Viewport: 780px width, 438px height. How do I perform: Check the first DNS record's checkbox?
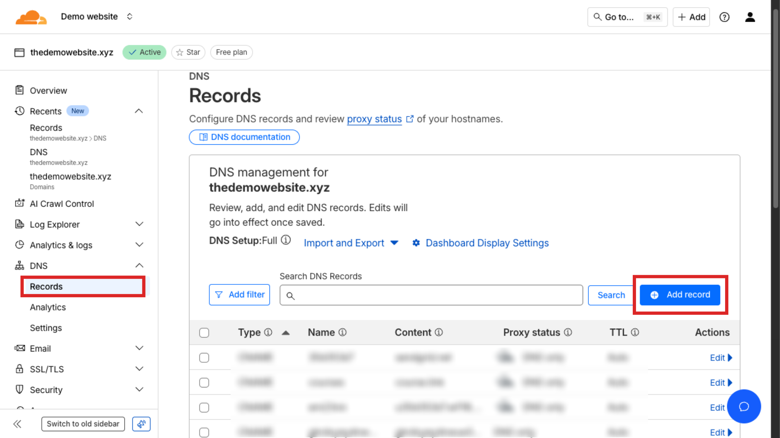pos(204,358)
